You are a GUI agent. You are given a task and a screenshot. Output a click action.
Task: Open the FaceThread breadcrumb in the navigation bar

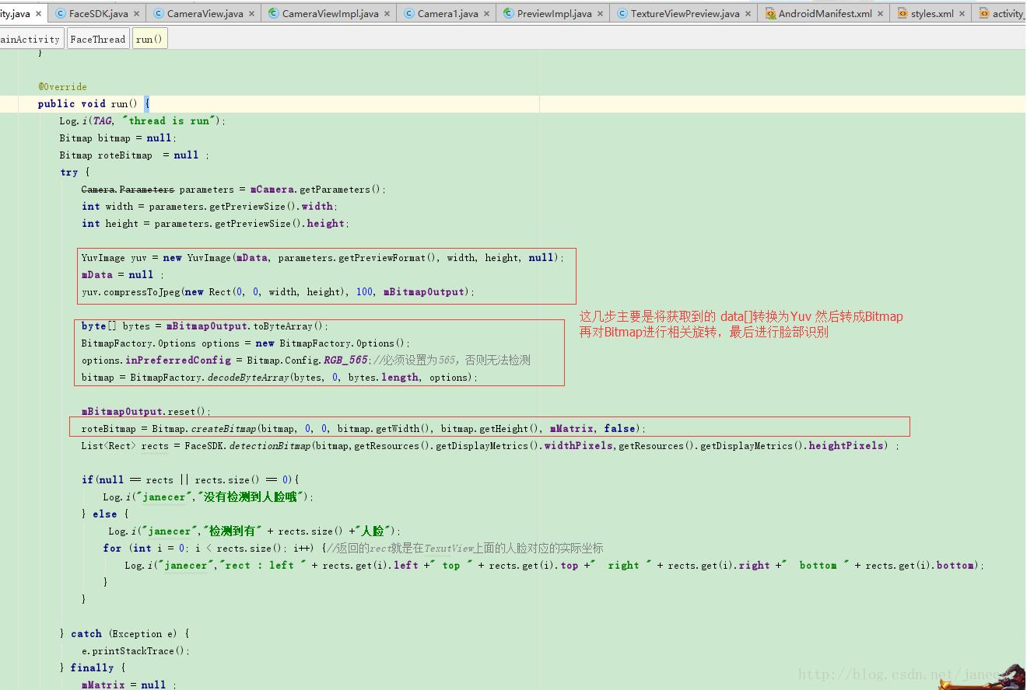tap(97, 38)
